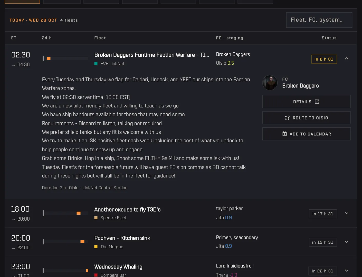Click the EVE LinkNet group name

point(112,64)
